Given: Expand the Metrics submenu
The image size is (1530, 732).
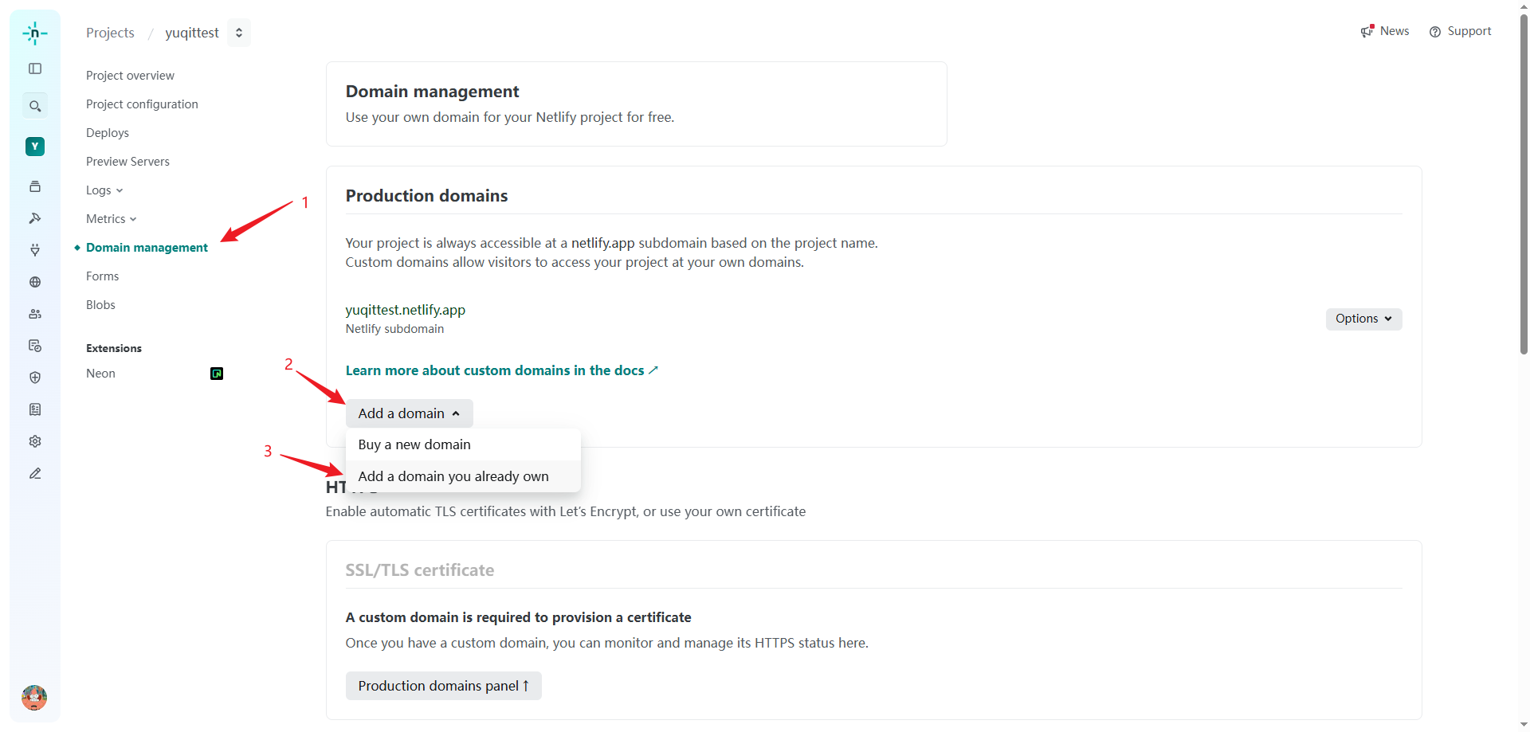Looking at the screenshot, I should 111,219.
